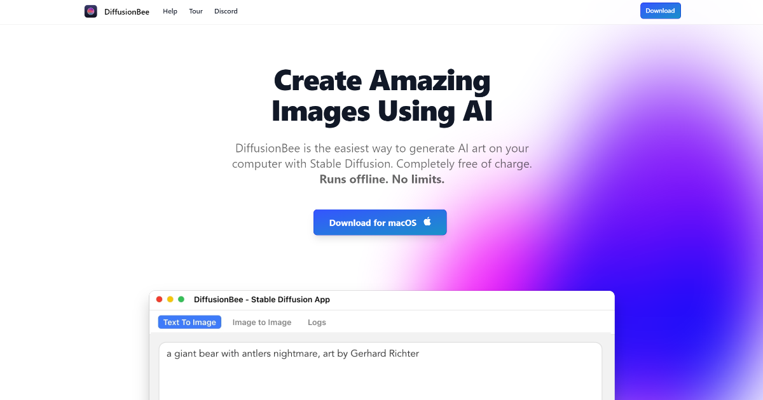The width and height of the screenshot is (763, 400).
Task: Open the Logs tab
Action: click(x=317, y=323)
